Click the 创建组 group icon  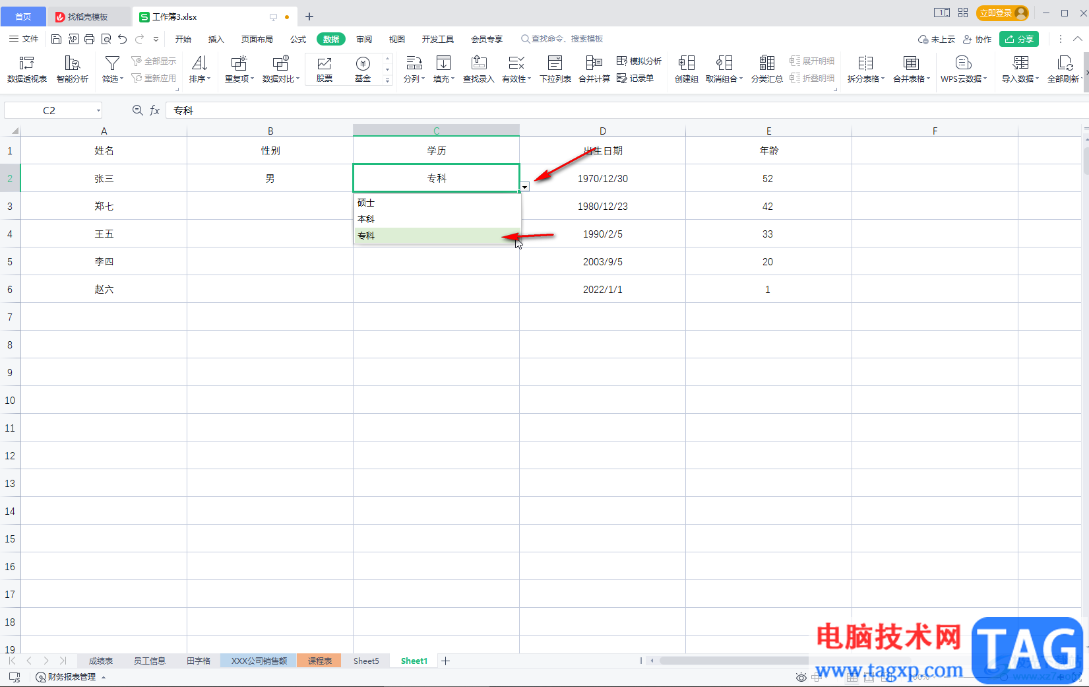click(687, 69)
